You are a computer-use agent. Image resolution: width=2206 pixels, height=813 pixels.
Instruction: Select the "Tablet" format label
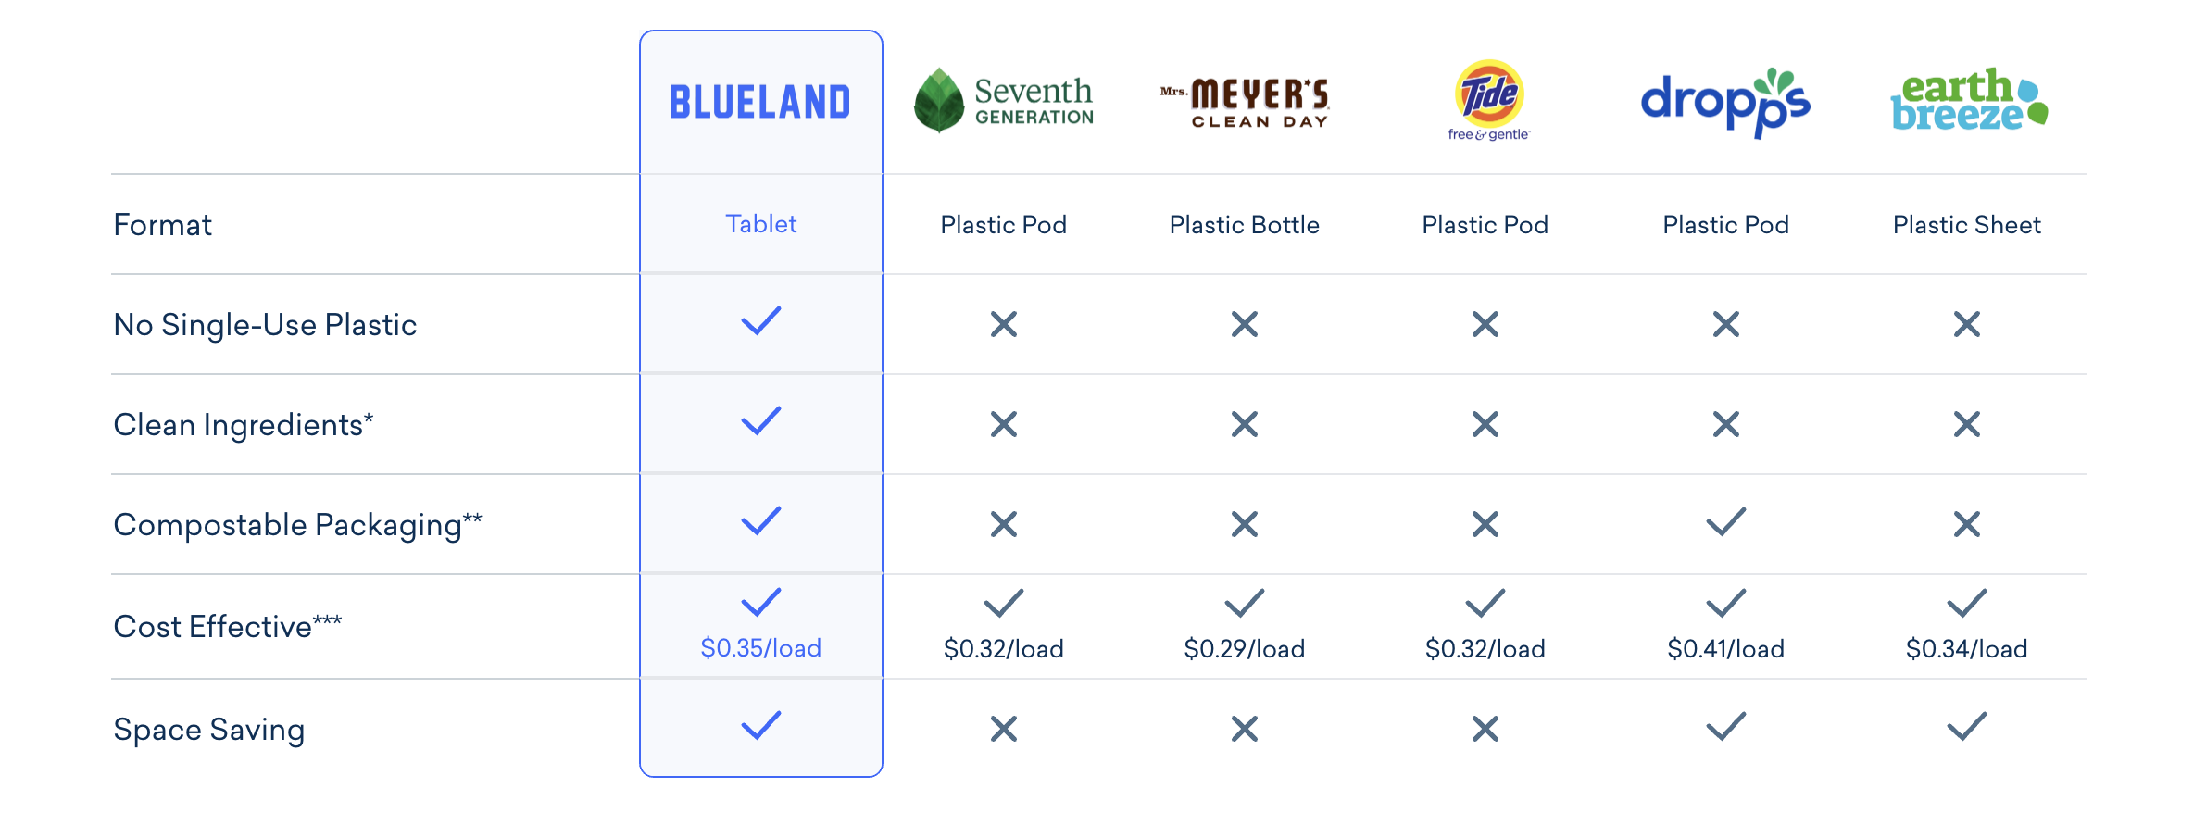(x=760, y=224)
